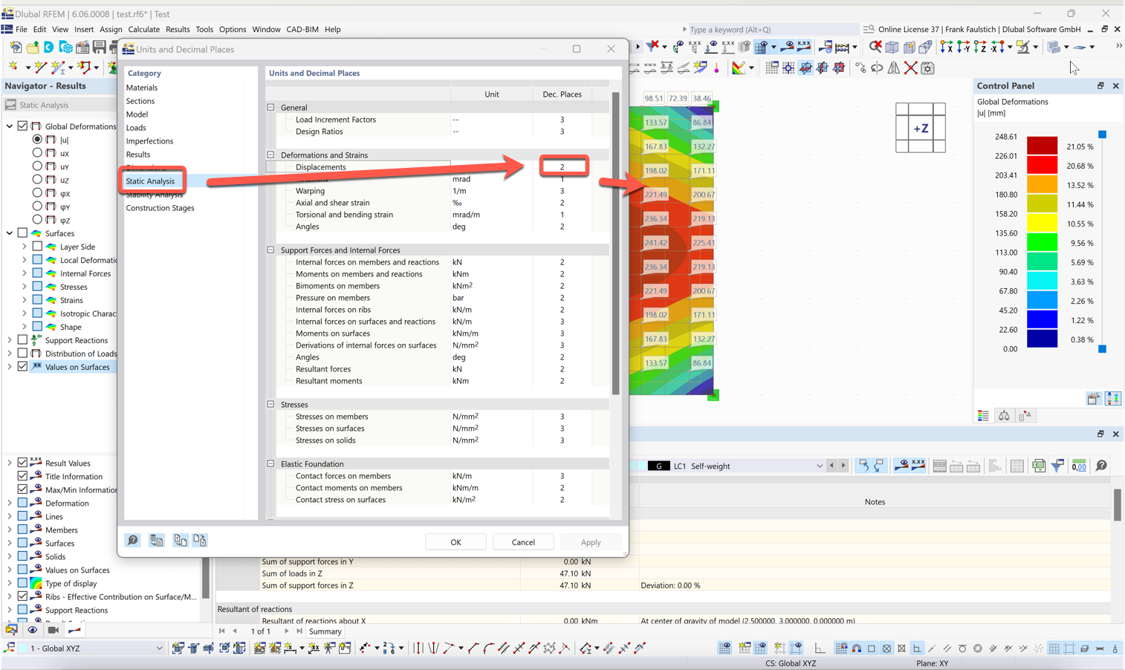Viewport: 1125px width, 670px height.
Task: Click the mirror tool icon
Action: click(894, 68)
